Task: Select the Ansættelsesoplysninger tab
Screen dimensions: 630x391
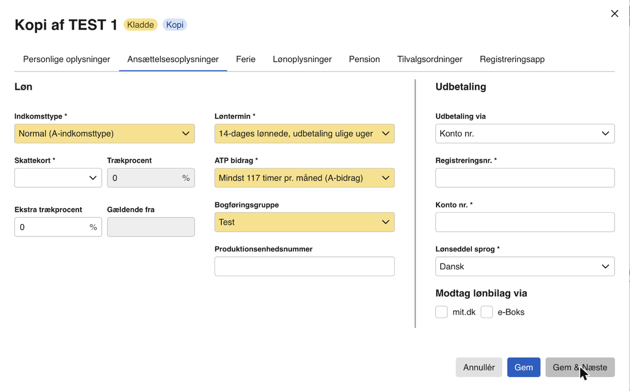Action: [173, 59]
